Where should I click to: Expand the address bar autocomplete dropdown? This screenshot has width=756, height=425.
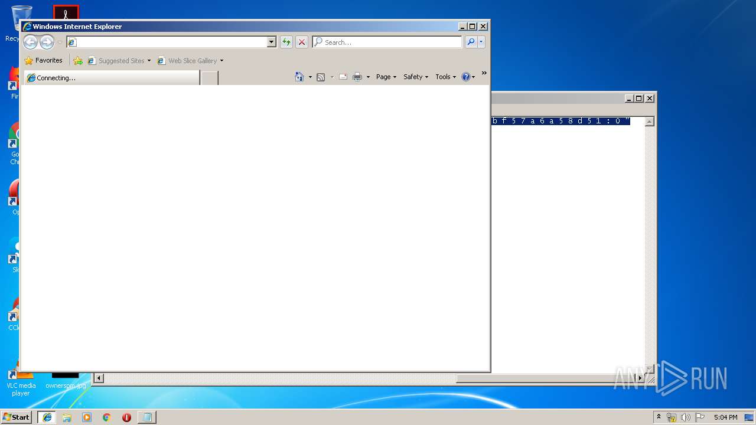(x=272, y=42)
